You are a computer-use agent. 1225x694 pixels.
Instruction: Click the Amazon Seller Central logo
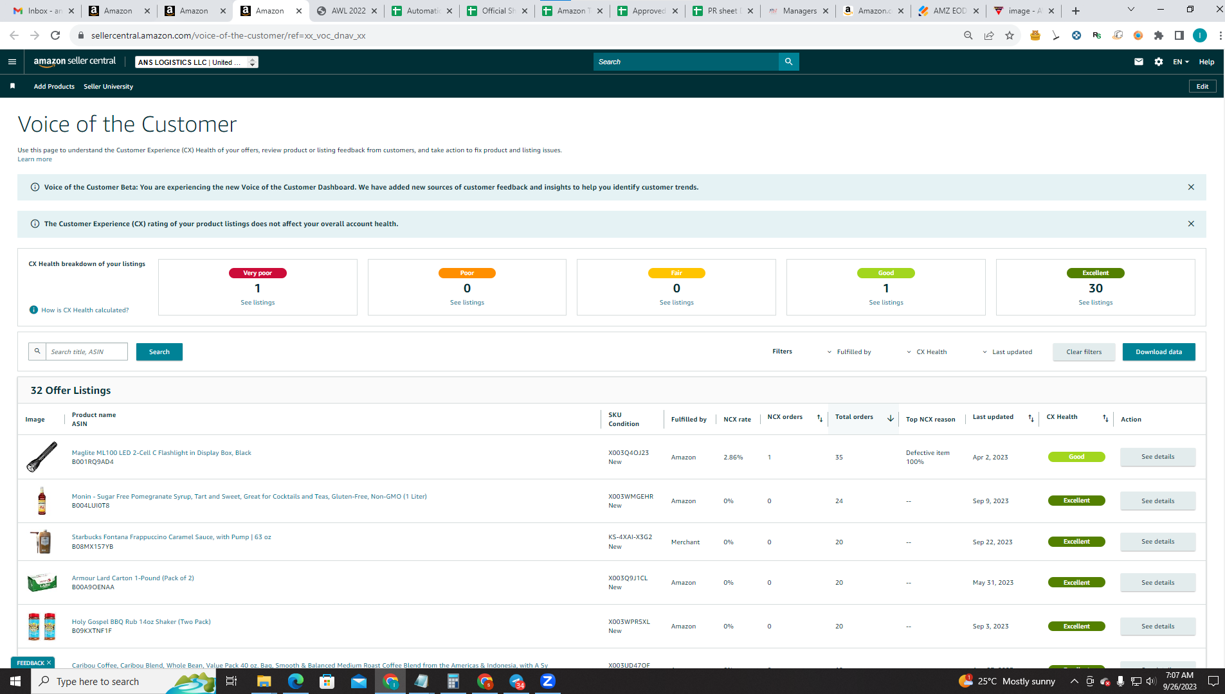(75, 62)
